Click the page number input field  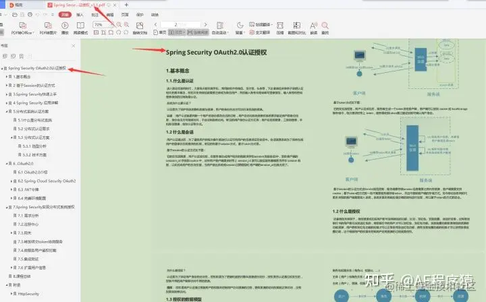coord(180,24)
